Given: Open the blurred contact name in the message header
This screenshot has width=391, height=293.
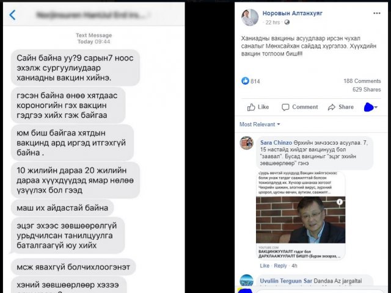Looking at the screenshot, I should [93, 15].
